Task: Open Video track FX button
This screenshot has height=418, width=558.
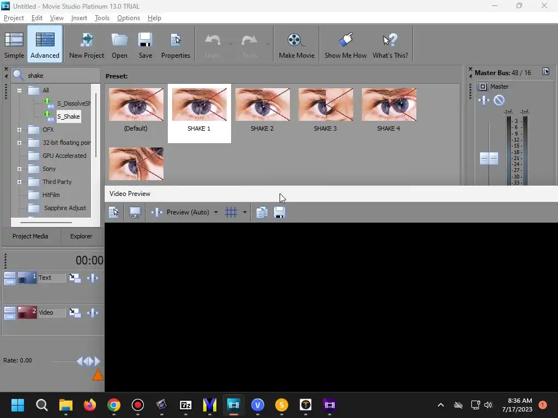Action: 93,312
